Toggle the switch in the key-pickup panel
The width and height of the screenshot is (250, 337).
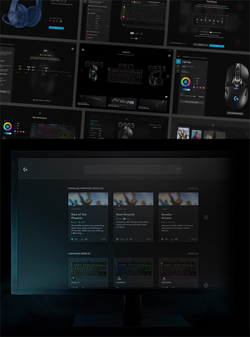pyautogui.click(x=211, y=32)
